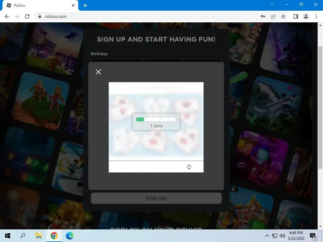Open a new browser tab
323x242 pixels.
(x=85, y=5)
